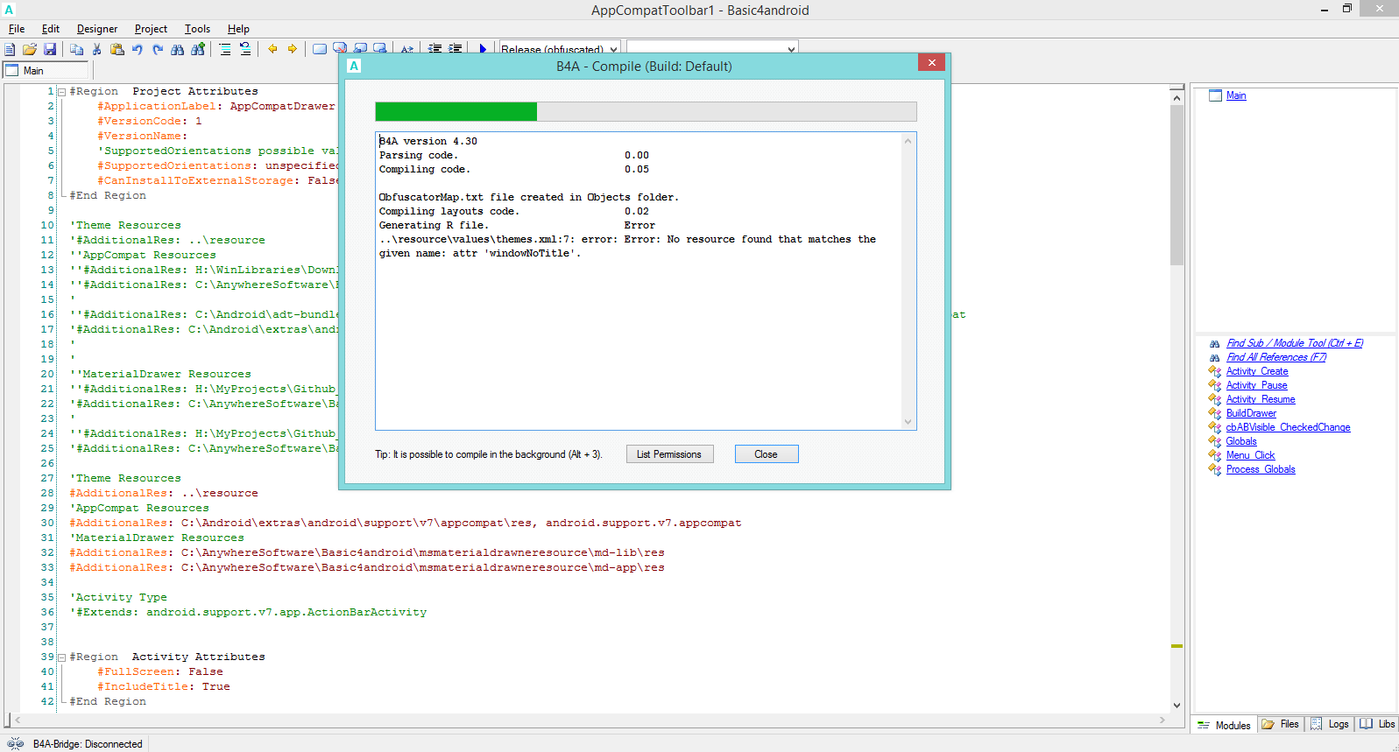This screenshot has height=752, width=1399.
Task: Select the Main module tab in editor
Action: (x=46, y=70)
